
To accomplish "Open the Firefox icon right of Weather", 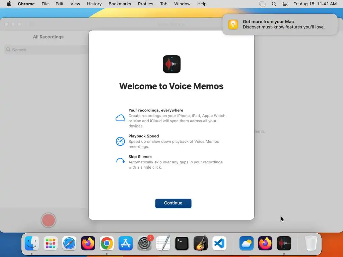I will 265,243.
